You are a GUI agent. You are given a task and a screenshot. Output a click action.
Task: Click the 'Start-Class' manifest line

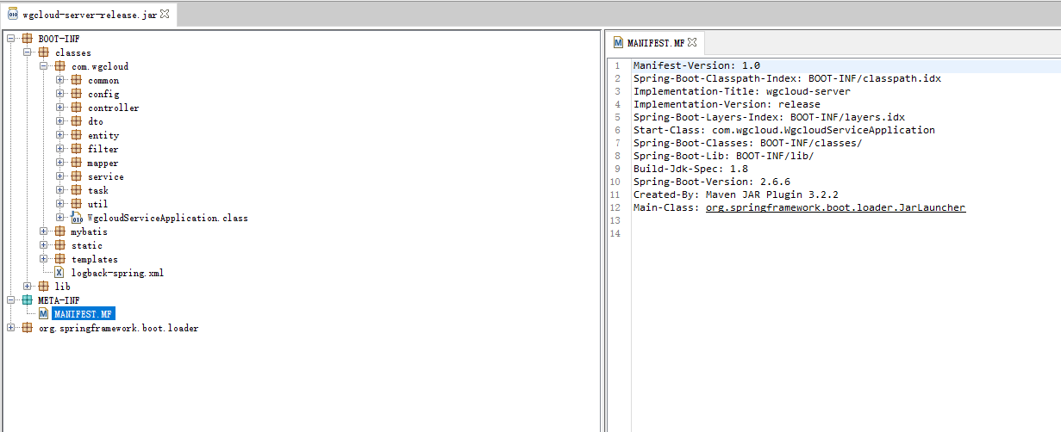click(x=783, y=130)
